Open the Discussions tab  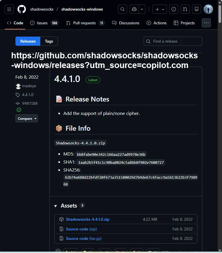126,23
